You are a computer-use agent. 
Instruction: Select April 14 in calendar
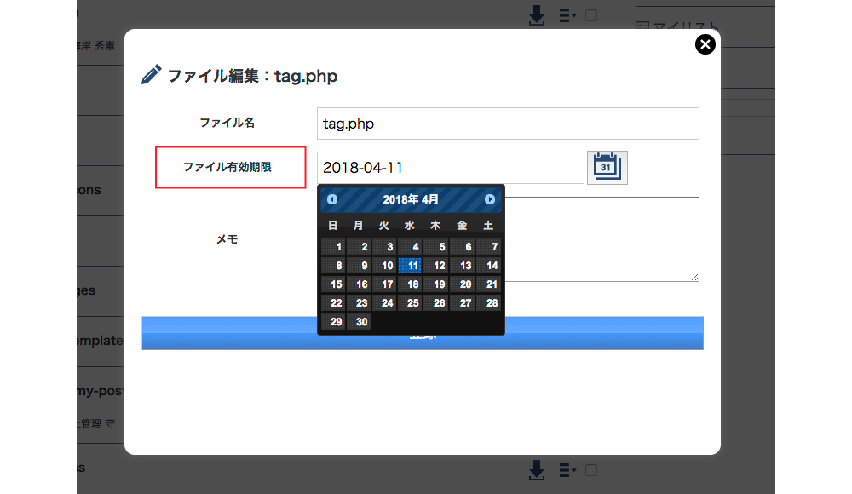(488, 265)
